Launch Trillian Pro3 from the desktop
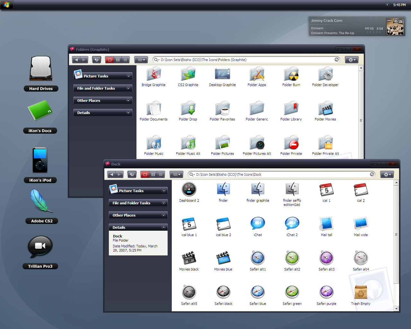This screenshot has height=329, width=411. [x=40, y=246]
